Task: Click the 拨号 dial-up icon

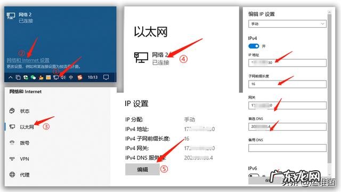Action: (x=12, y=142)
